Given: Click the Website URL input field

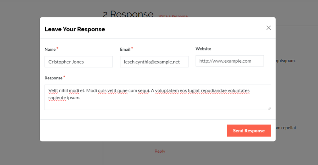Looking at the screenshot, I should pos(230,61).
